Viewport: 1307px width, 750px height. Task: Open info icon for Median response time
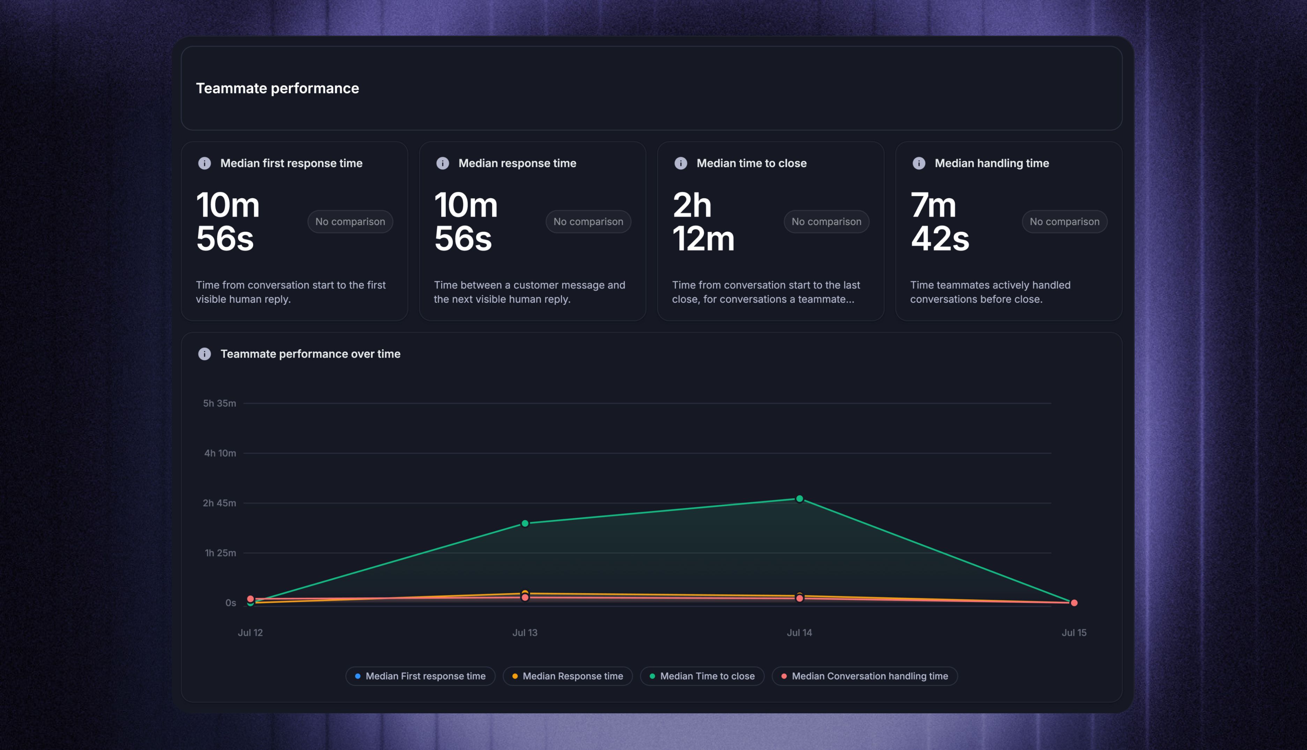(442, 163)
